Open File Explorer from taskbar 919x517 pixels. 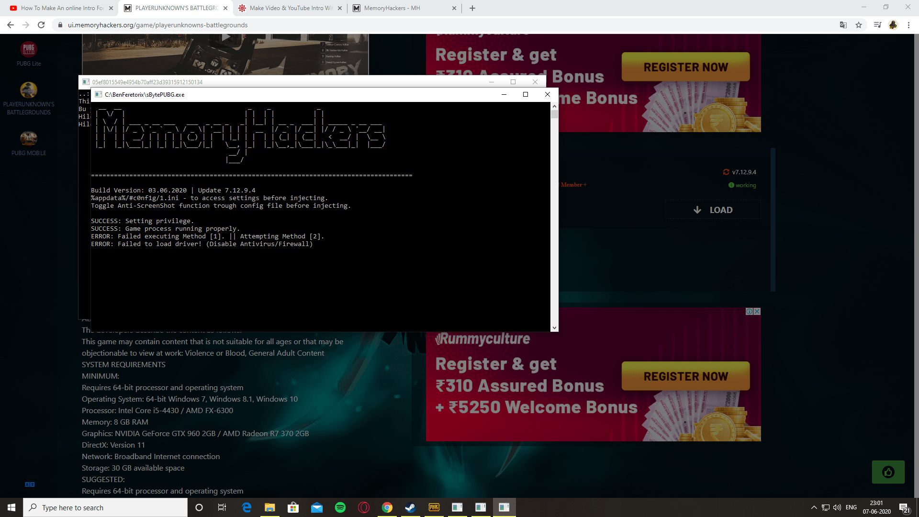(270, 507)
